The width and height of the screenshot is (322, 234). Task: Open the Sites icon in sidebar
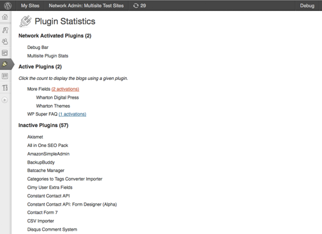(5, 30)
